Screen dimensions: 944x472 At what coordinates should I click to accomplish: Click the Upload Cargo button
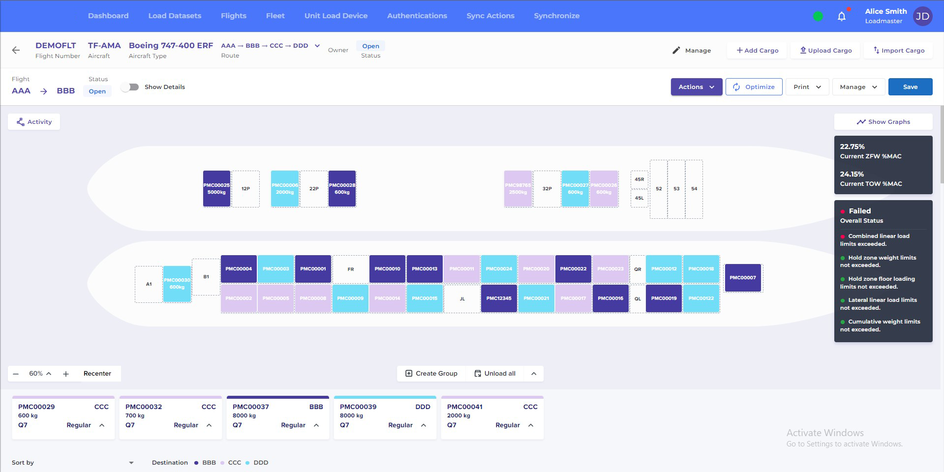pos(826,50)
